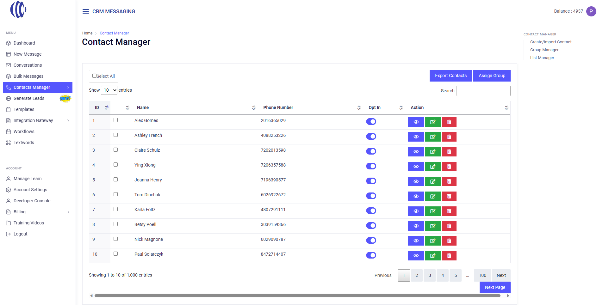The image size is (603, 305).
Task: Delete Tom Dinchak's contact
Action: (x=449, y=196)
